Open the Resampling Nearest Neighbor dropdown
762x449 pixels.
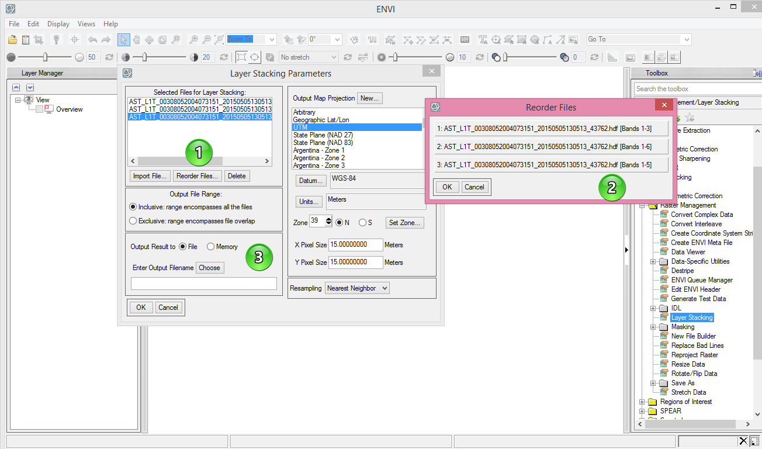(x=357, y=288)
